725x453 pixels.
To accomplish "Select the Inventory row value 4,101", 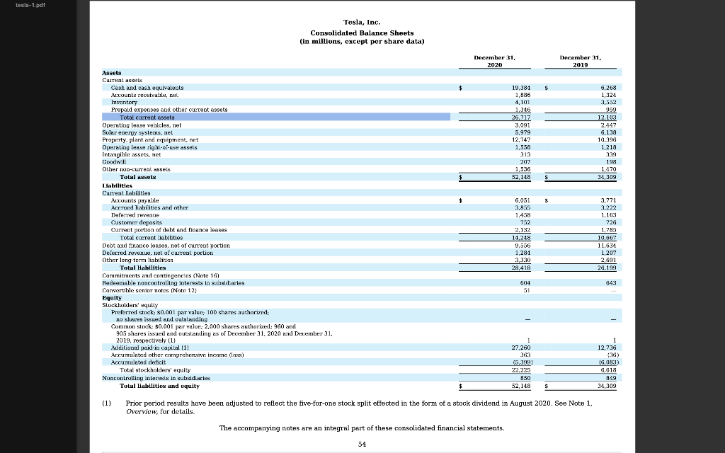I will (x=520, y=101).
